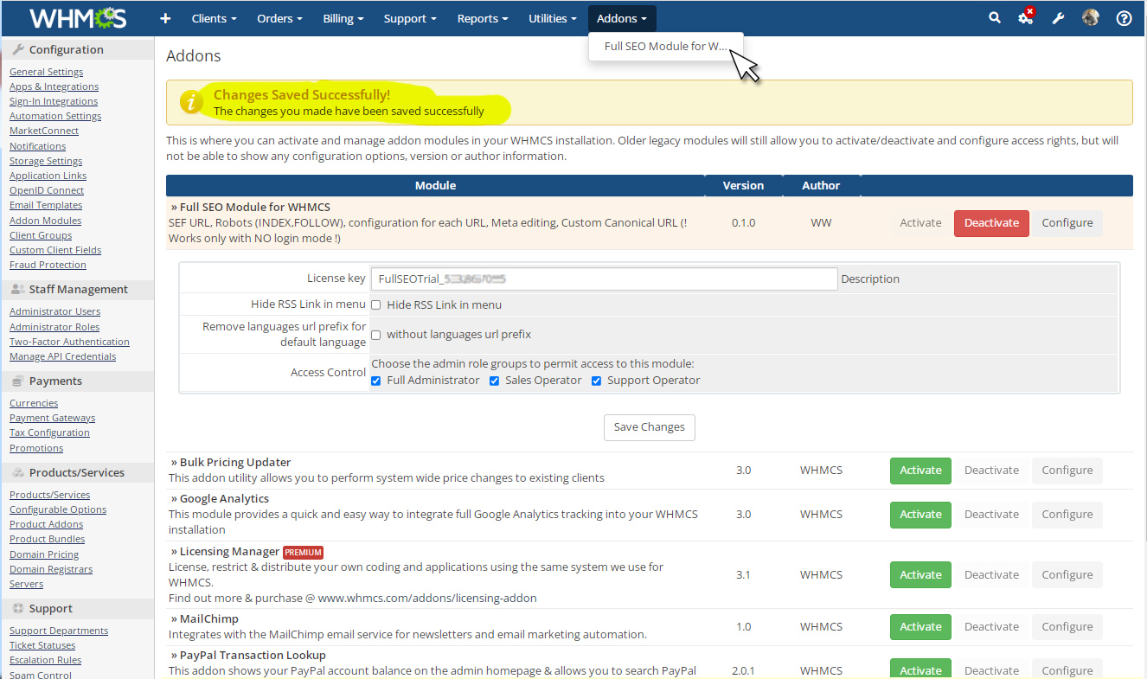
Task: Open Support Departments link
Action: (x=59, y=631)
